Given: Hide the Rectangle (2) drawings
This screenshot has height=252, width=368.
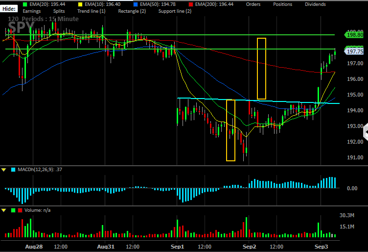Looking at the screenshot, I should point(132,11).
